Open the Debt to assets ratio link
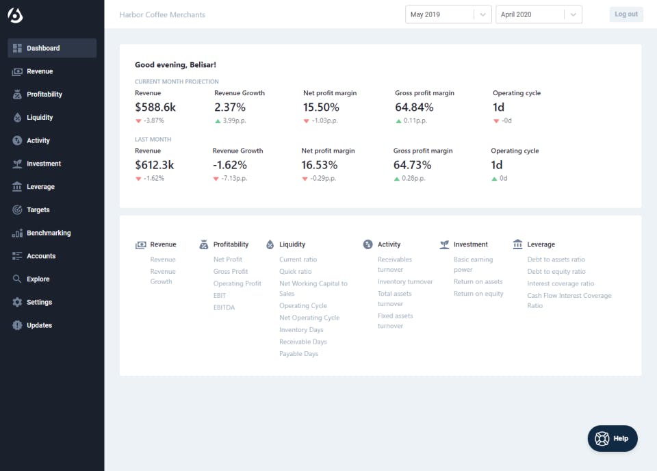The height and width of the screenshot is (471, 657). click(x=556, y=260)
